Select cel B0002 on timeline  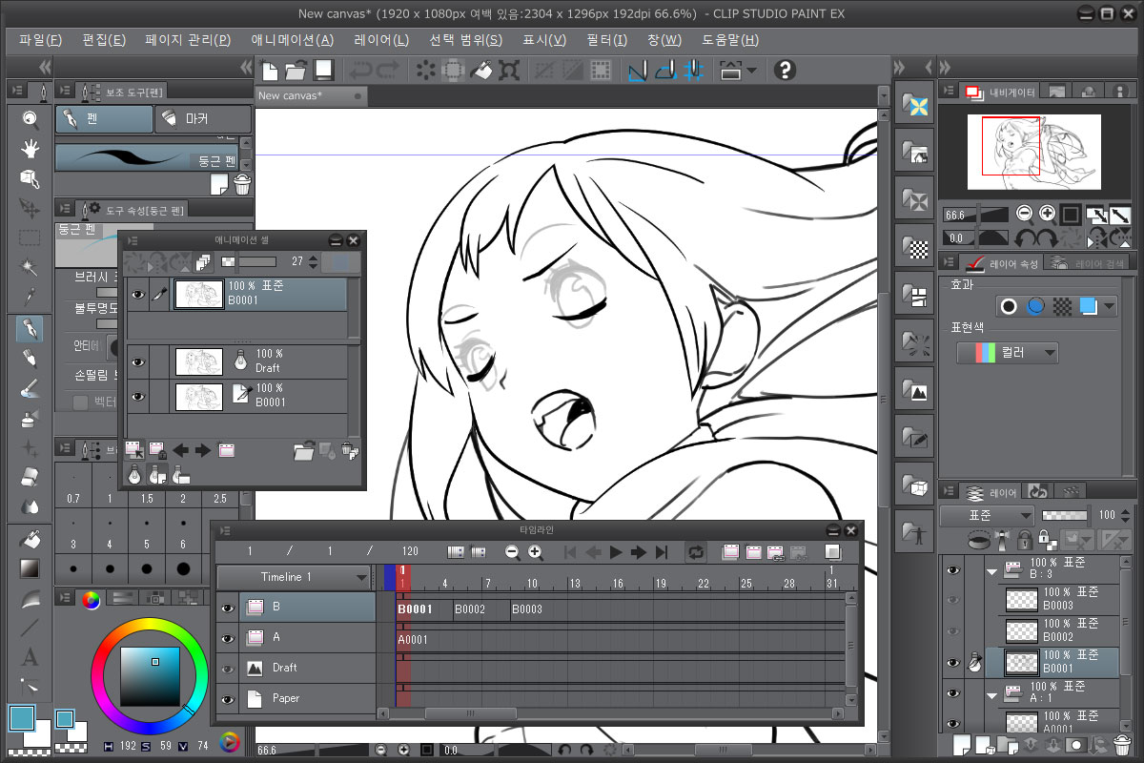pyautogui.click(x=471, y=609)
